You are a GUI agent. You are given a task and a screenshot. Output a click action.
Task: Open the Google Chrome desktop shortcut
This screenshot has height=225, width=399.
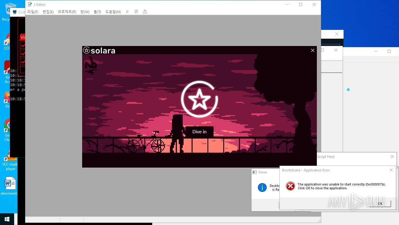click(7, 130)
